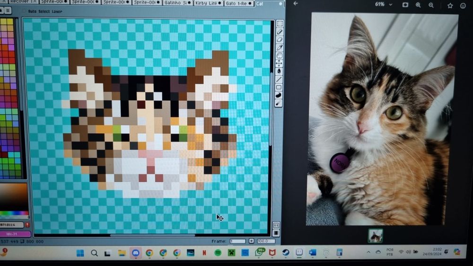Open the Windows Start menu
The width and height of the screenshot is (473, 266).
tap(80, 253)
